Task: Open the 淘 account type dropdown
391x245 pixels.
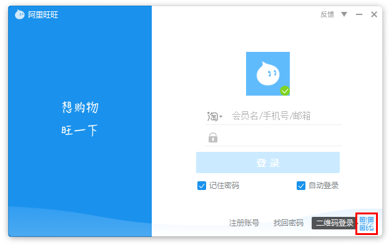Action: (x=214, y=116)
